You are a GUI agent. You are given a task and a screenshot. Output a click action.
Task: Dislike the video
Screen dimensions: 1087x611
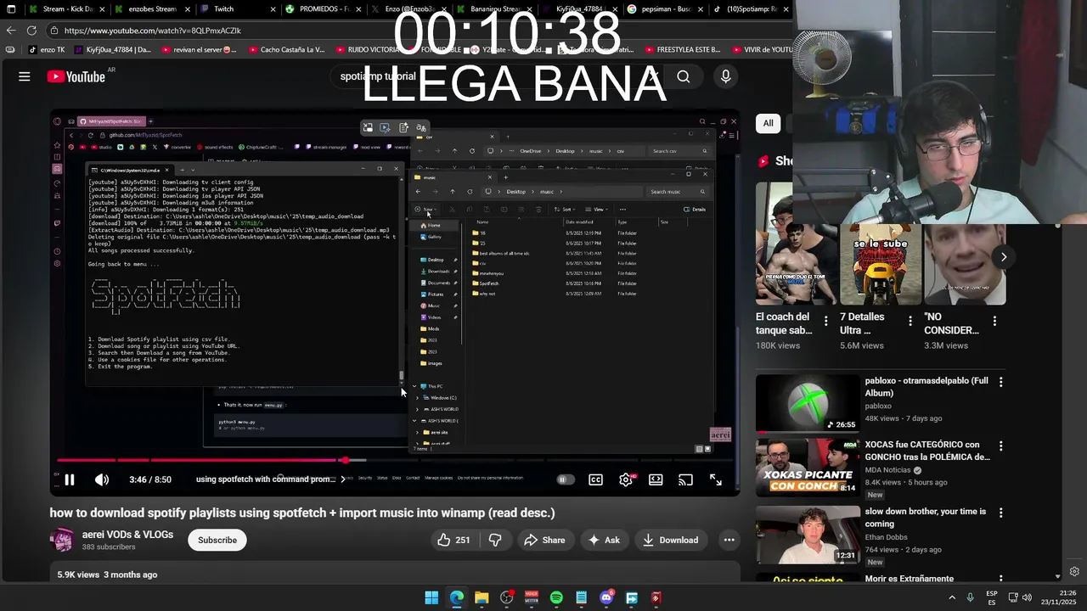pyautogui.click(x=495, y=540)
